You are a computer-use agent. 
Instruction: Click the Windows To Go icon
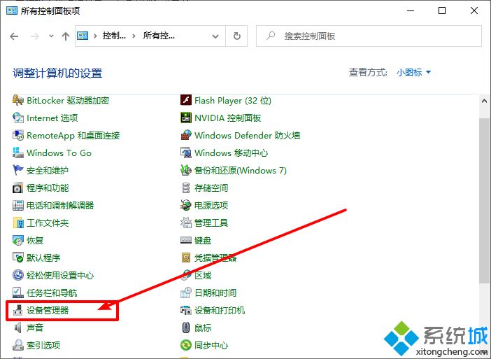point(18,153)
